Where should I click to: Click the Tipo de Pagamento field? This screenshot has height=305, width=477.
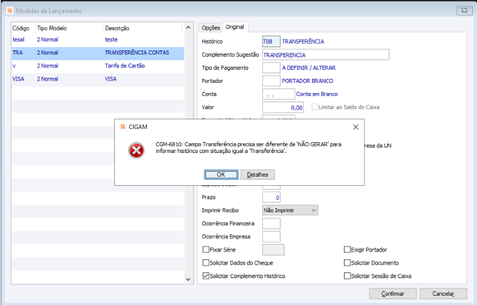pos(271,67)
